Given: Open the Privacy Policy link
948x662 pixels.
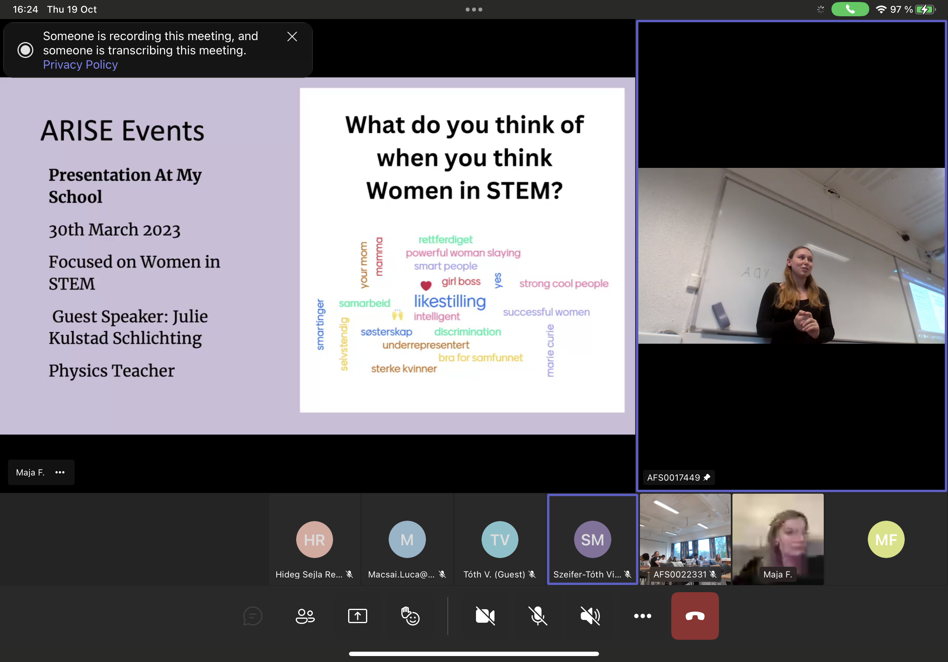Looking at the screenshot, I should 80,65.
